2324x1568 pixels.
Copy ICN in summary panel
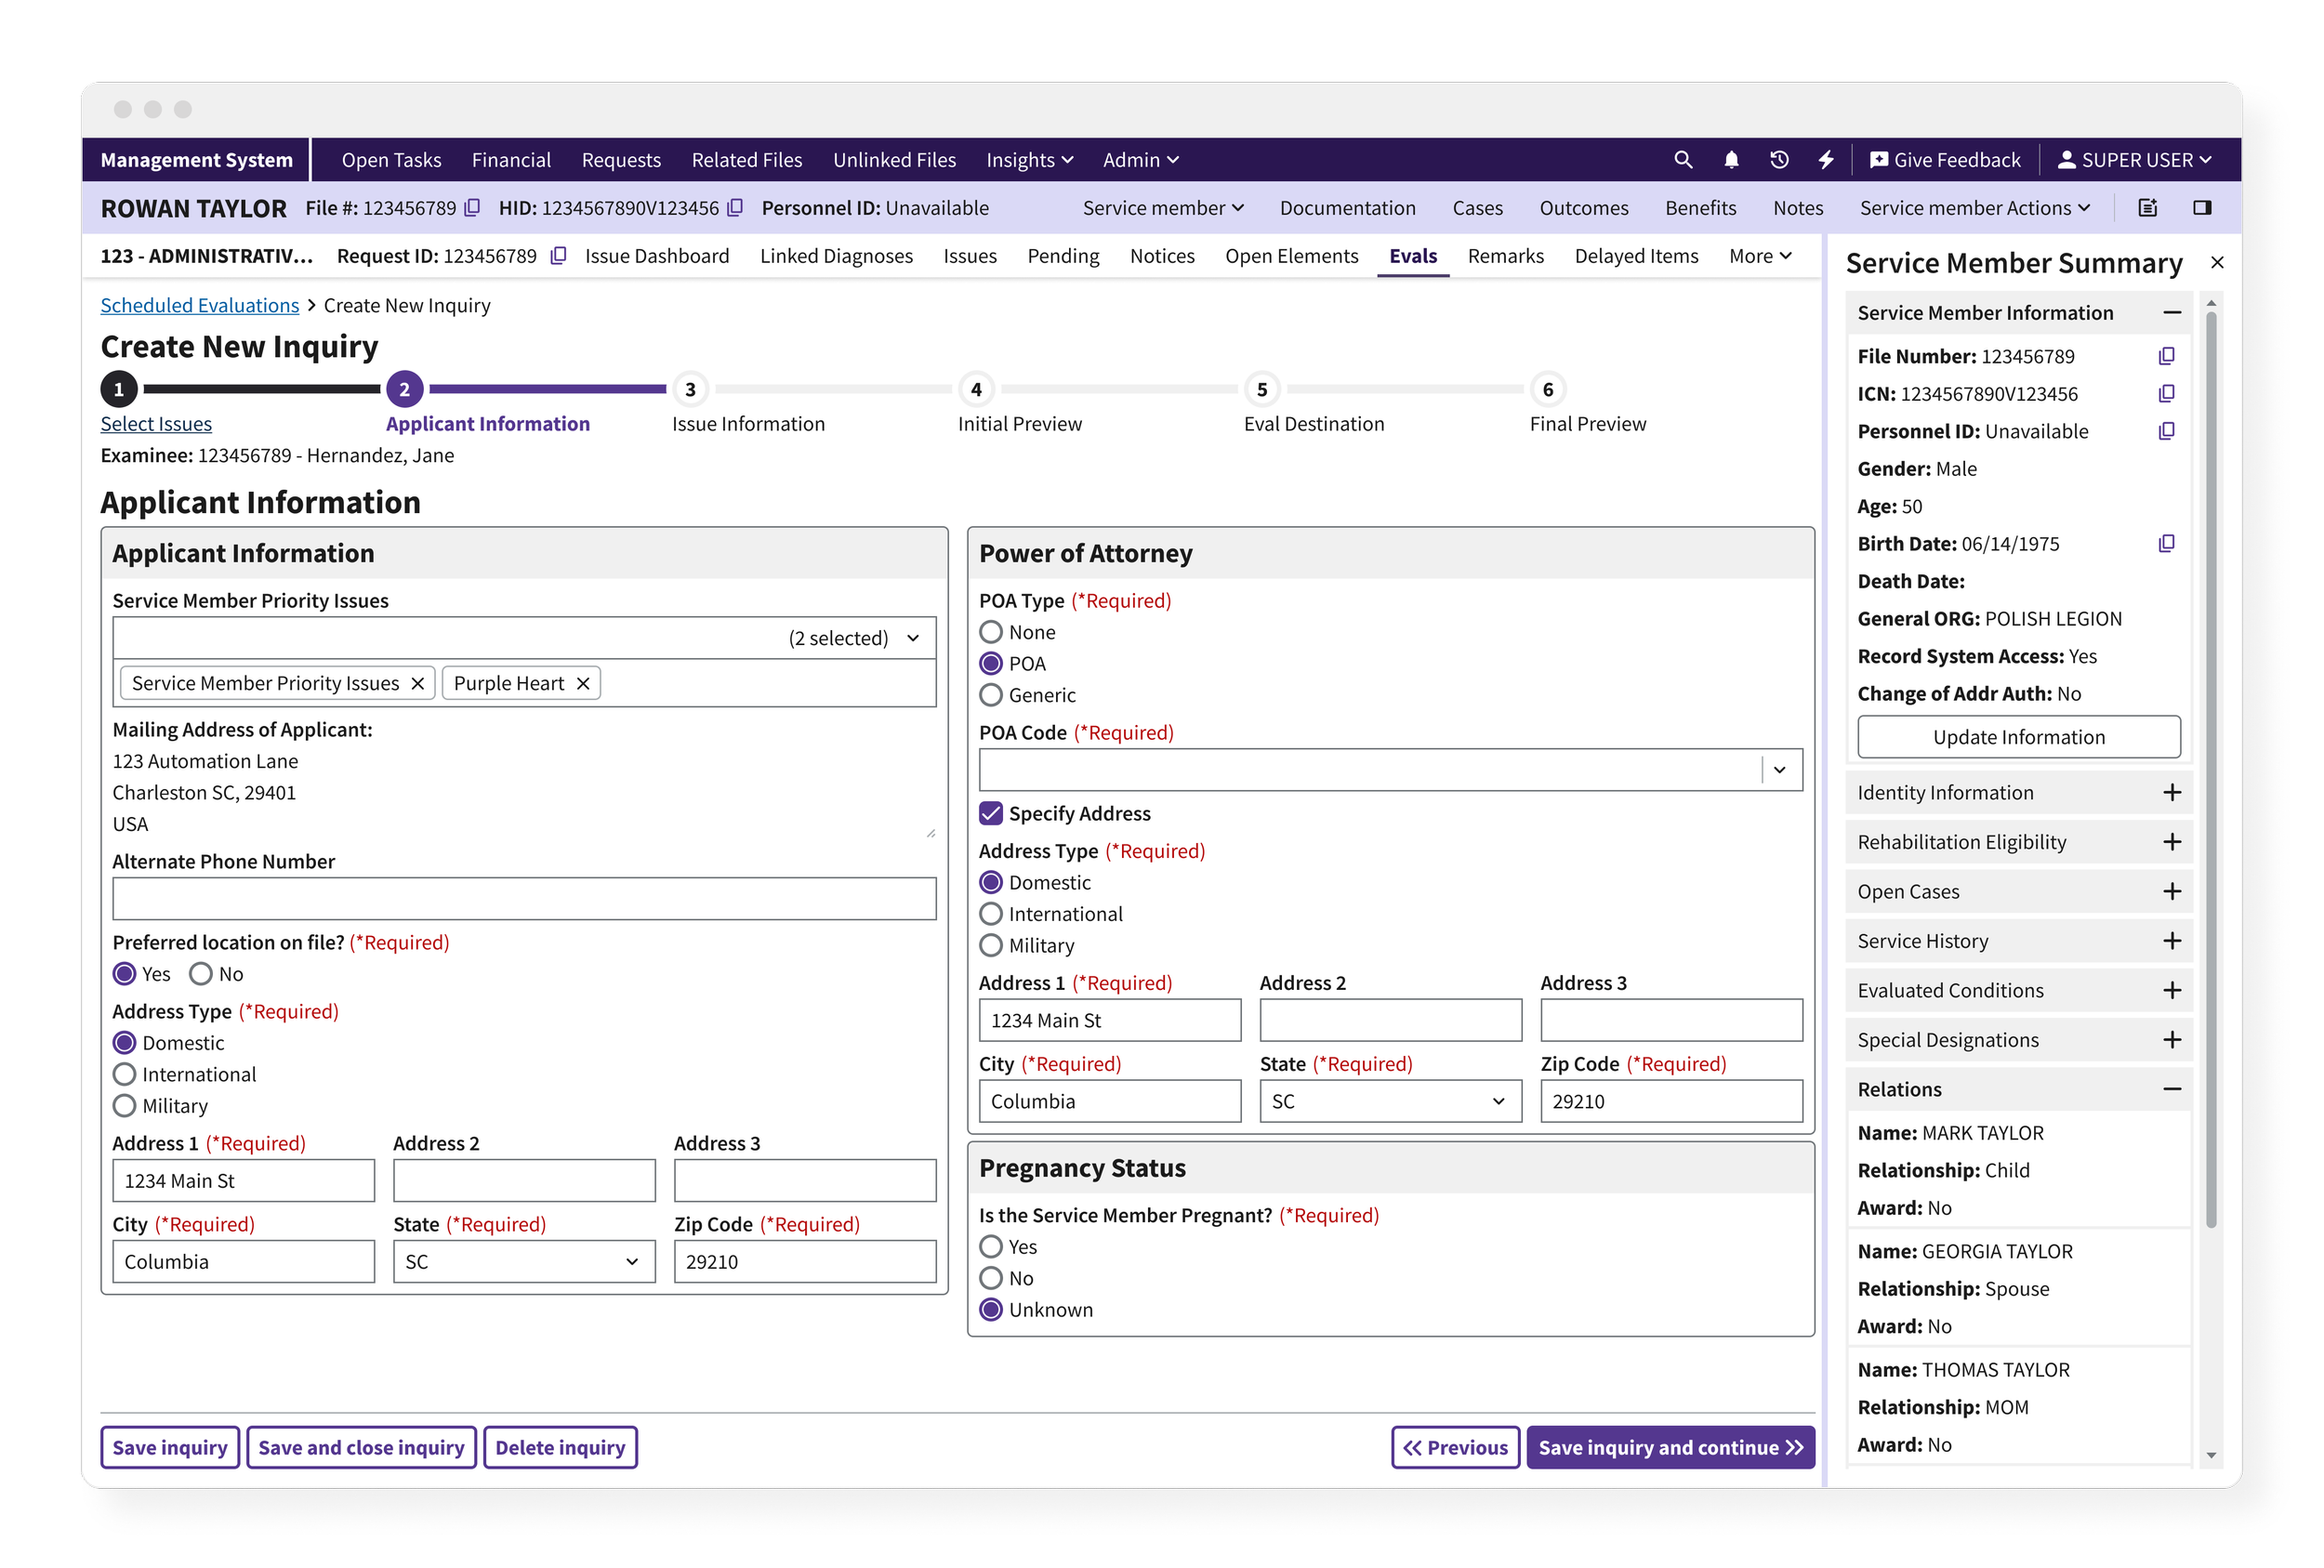coord(2166,394)
